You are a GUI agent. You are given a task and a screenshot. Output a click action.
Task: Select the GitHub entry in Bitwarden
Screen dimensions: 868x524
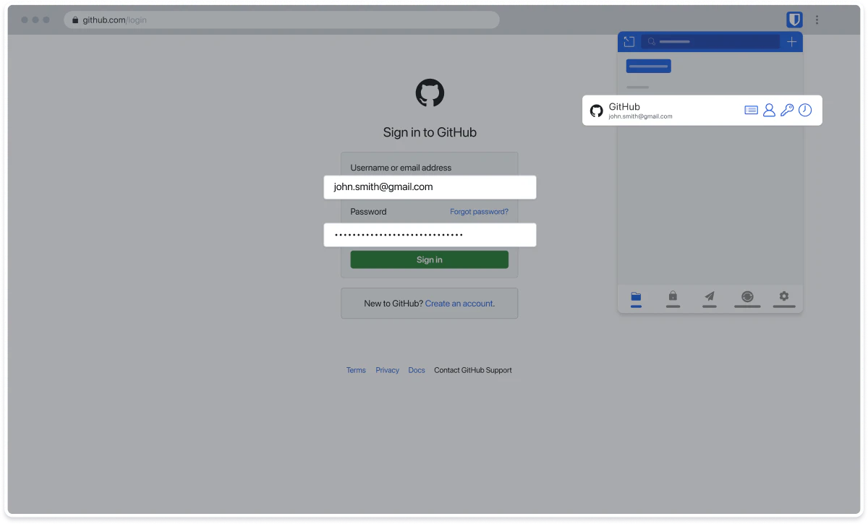651,110
